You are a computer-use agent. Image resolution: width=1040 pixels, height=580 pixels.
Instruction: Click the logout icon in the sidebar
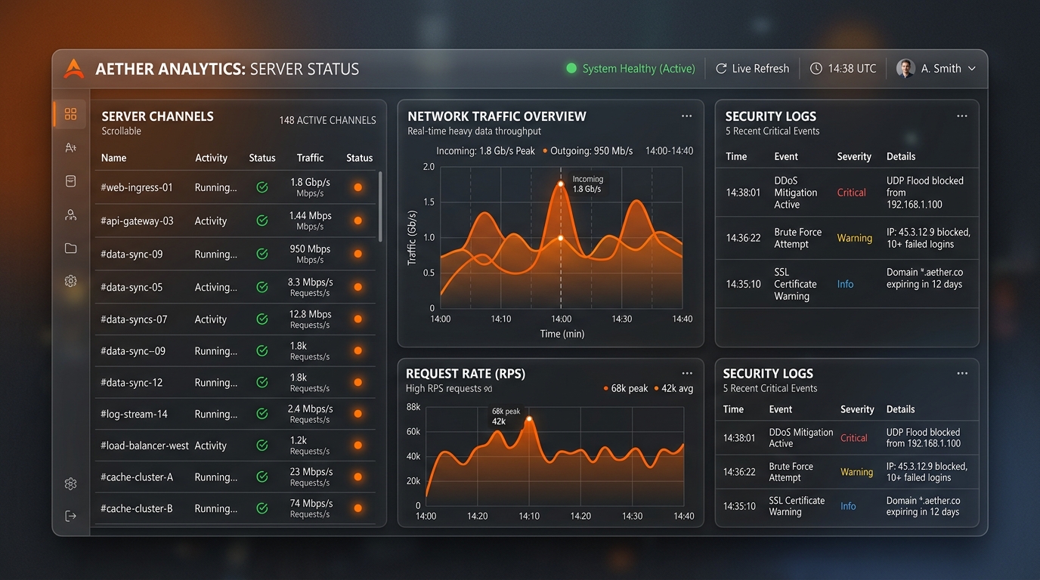tap(70, 516)
